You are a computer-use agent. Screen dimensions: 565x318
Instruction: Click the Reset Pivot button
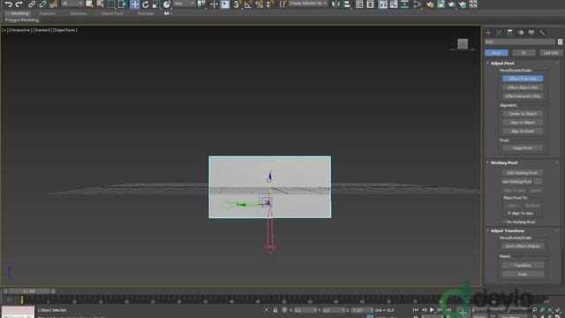[x=523, y=148]
